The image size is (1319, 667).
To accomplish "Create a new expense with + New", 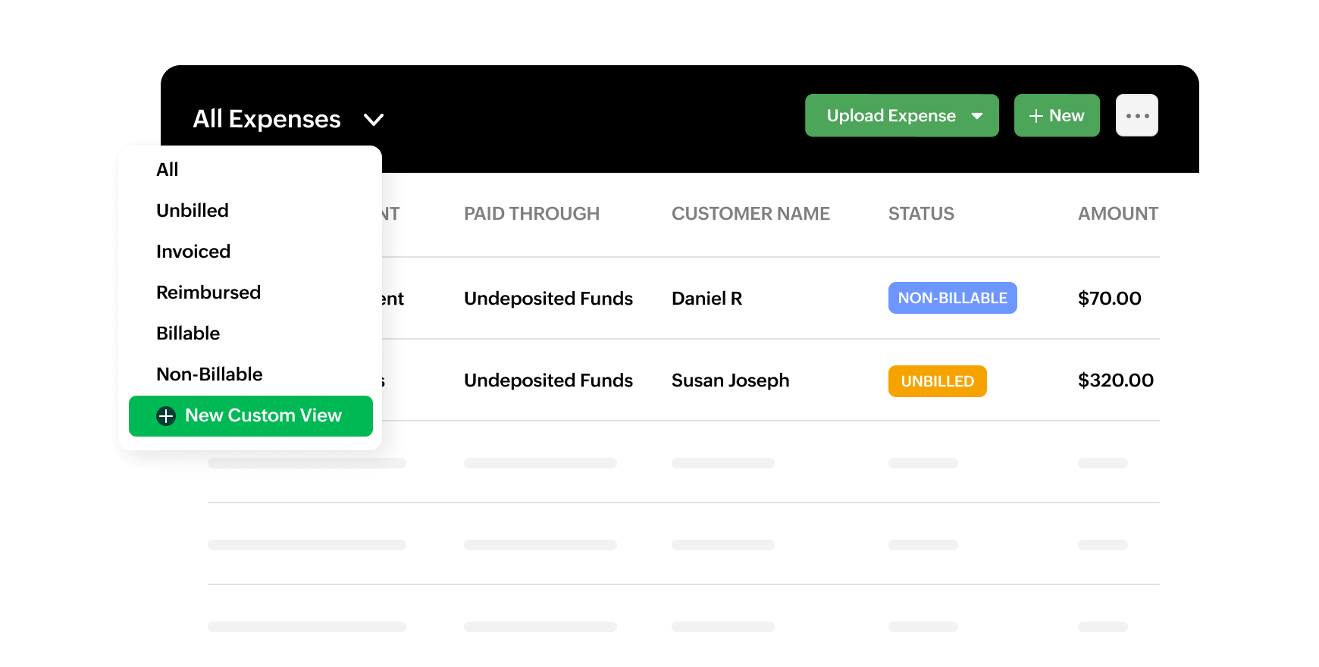I will tap(1057, 116).
